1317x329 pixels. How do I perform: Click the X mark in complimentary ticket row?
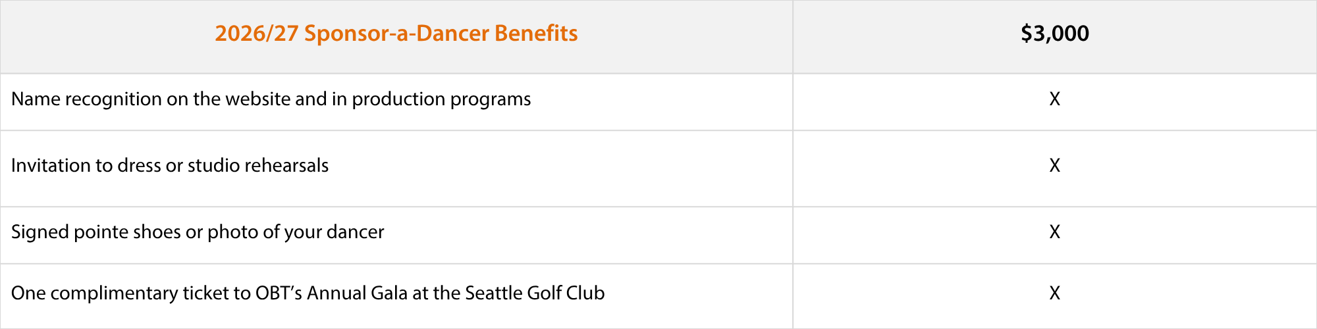click(x=1055, y=293)
